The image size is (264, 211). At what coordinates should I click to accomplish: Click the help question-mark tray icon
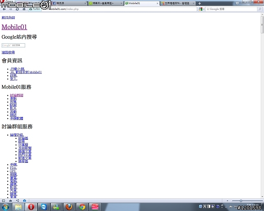[x=218, y=206]
